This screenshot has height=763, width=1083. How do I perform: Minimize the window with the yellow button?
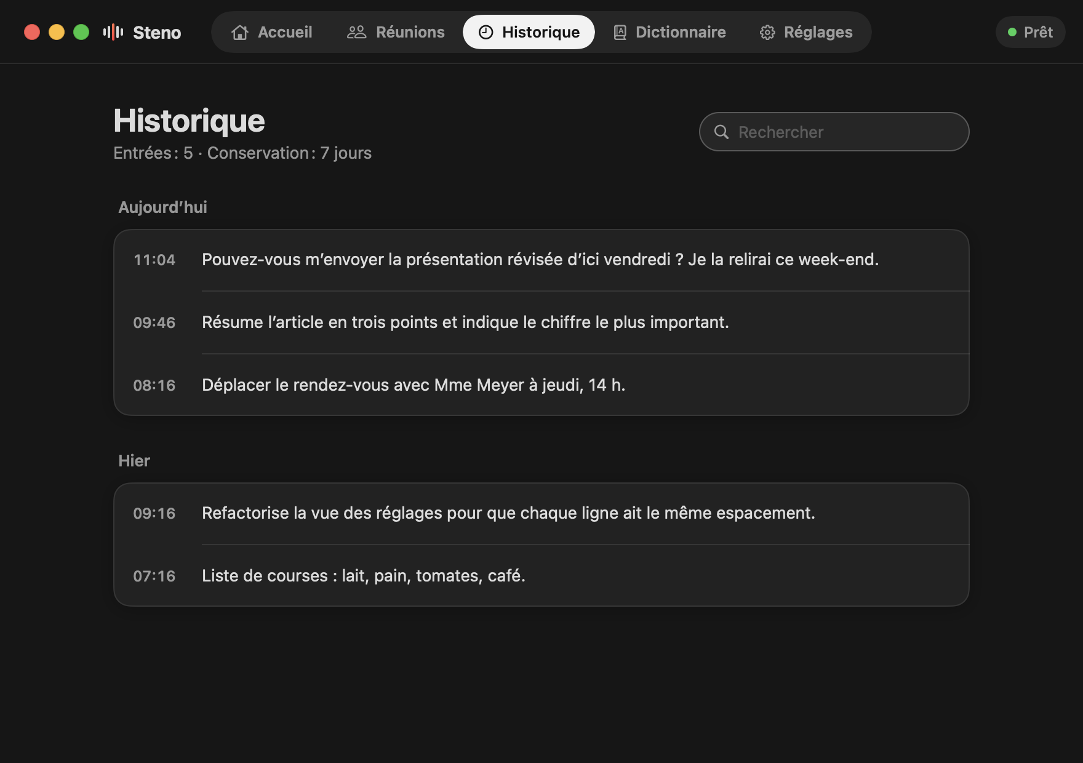(57, 32)
